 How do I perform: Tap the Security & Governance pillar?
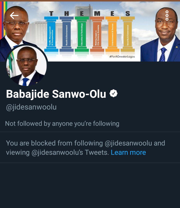128,34
